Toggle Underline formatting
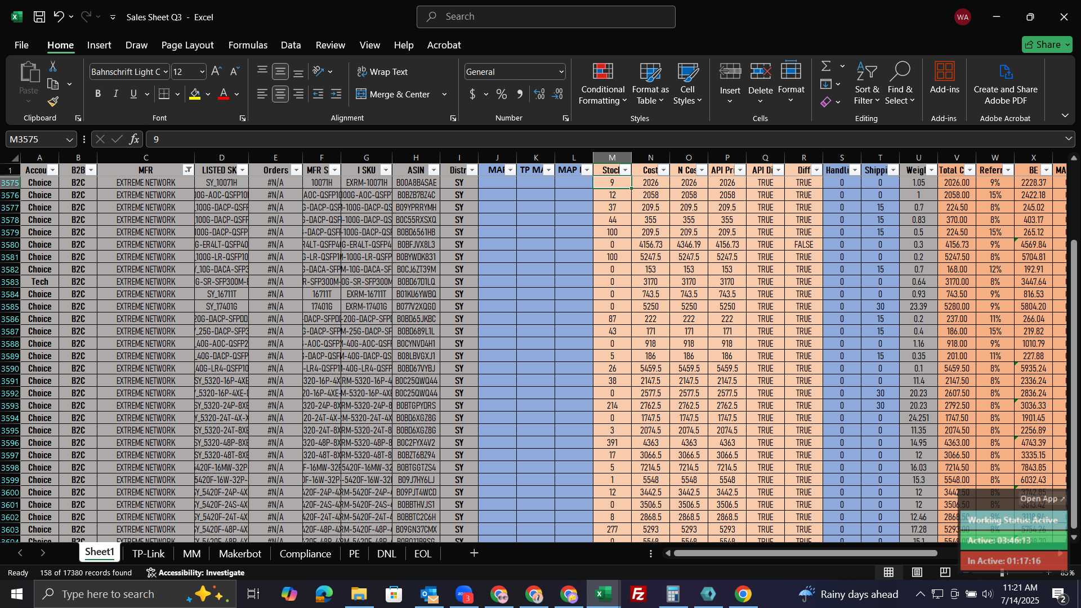Screen dimensions: 1081x608 133,94
